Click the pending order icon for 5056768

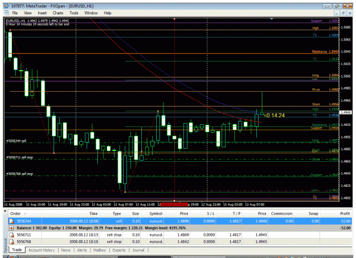click(11, 241)
